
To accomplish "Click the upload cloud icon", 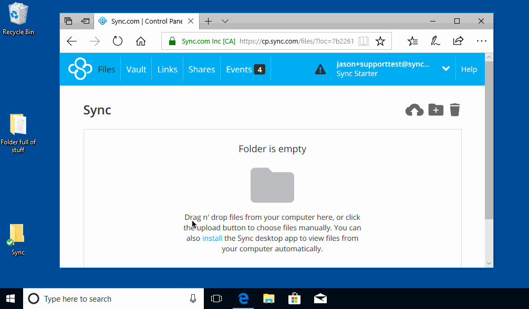I will [x=414, y=110].
